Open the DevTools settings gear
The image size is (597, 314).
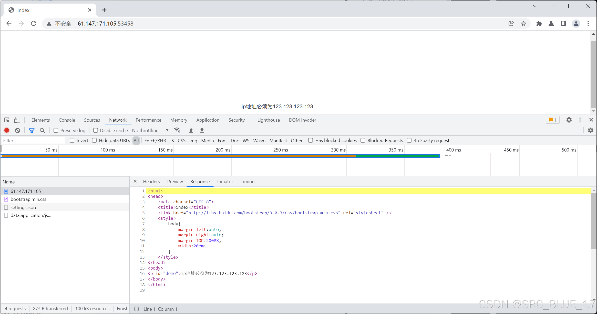pos(569,120)
